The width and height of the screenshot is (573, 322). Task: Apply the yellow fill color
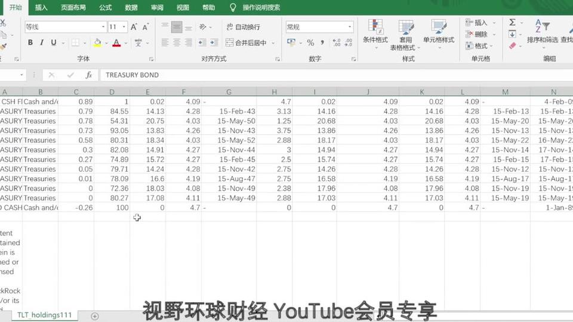pos(97,43)
